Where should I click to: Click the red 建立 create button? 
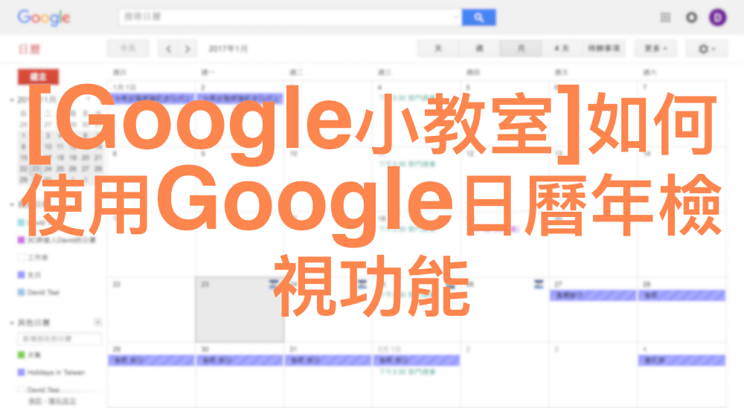pos(39,77)
